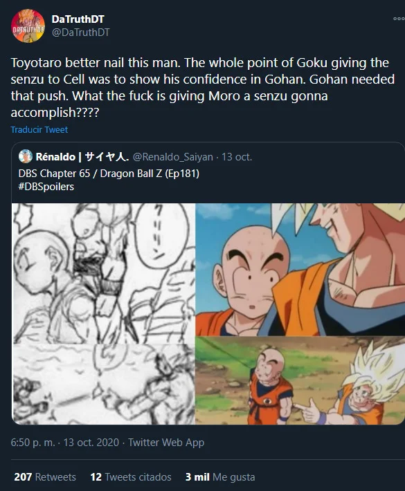Open anime image of Krillin beside Goku
Image resolution: width=405 pixels, height=491 pixels.
(300, 270)
